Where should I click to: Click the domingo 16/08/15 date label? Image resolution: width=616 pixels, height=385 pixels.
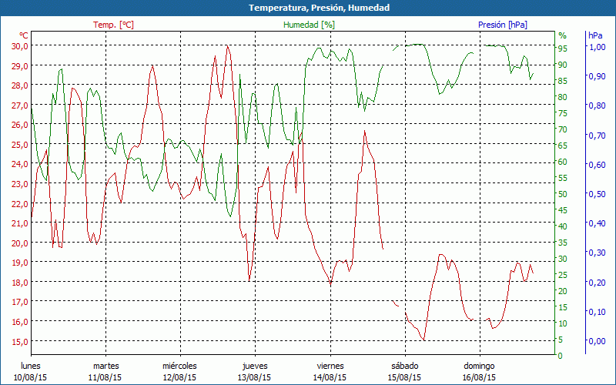[x=479, y=371]
